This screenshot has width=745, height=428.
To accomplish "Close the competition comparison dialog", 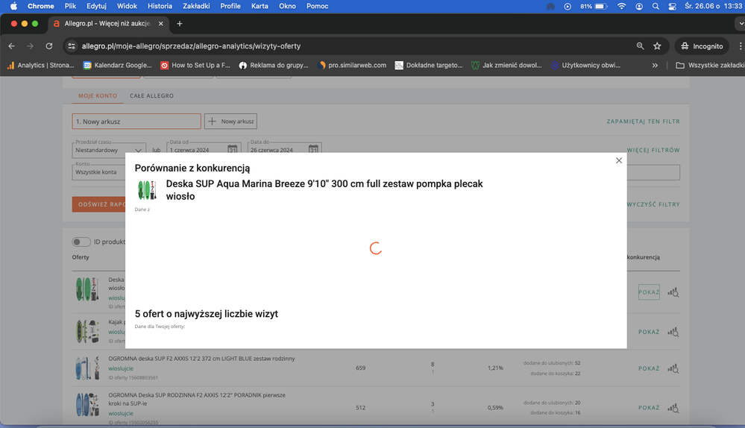I will (x=619, y=160).
